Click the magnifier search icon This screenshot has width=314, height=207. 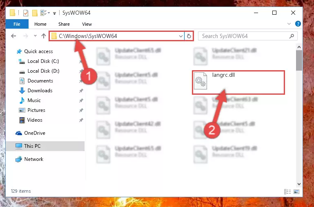tap(292, 36)
